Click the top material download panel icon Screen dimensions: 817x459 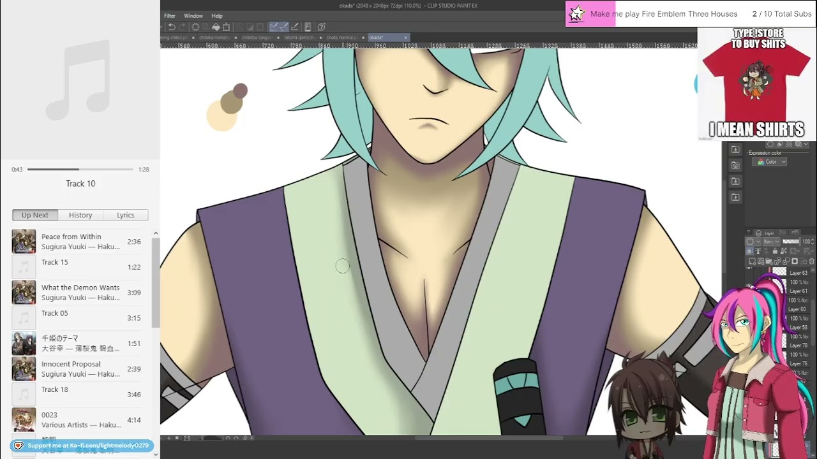[x=735, y=149]
